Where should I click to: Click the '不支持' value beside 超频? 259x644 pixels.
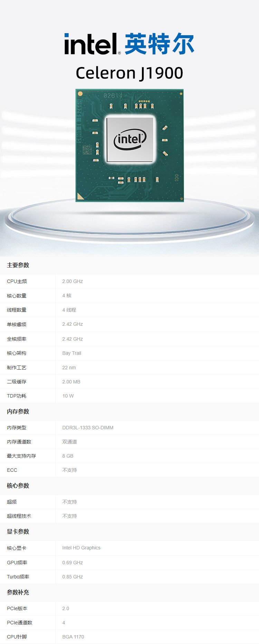(69, 502)
